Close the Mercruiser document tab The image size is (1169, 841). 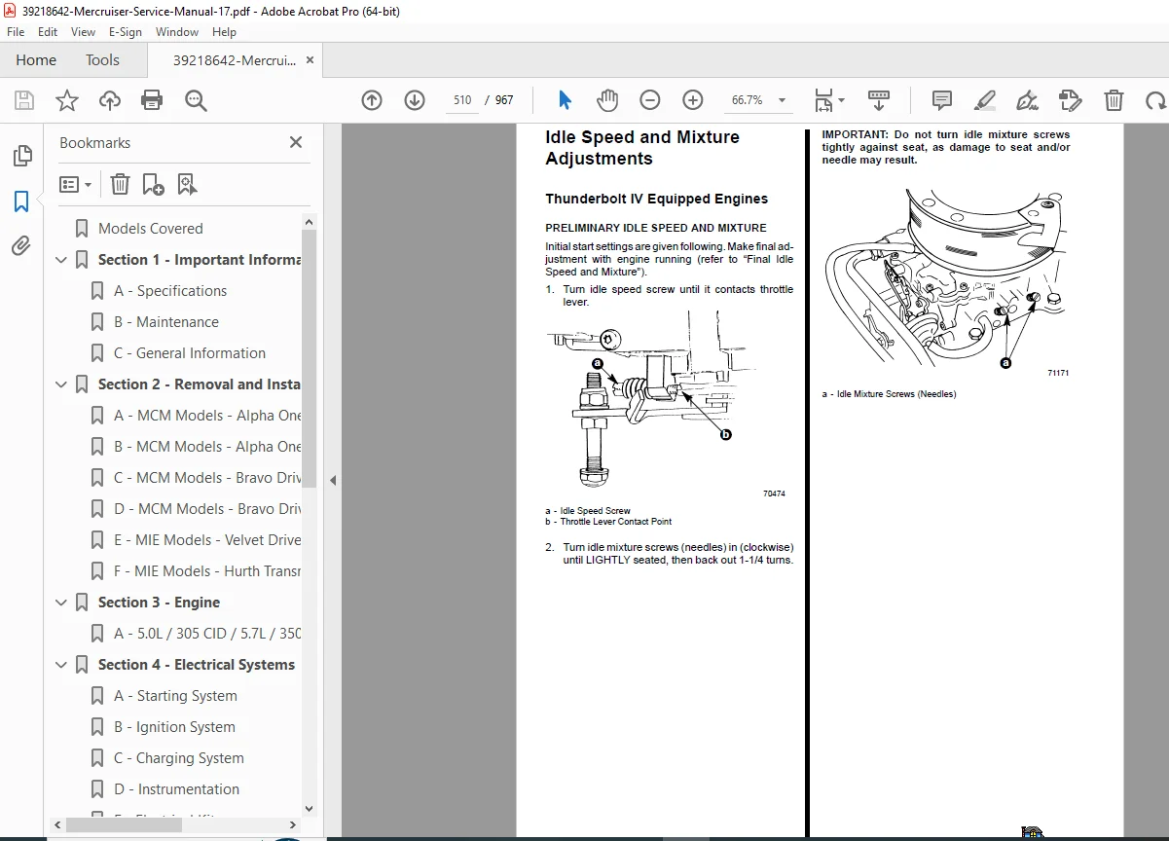click(x=310, y=59)
